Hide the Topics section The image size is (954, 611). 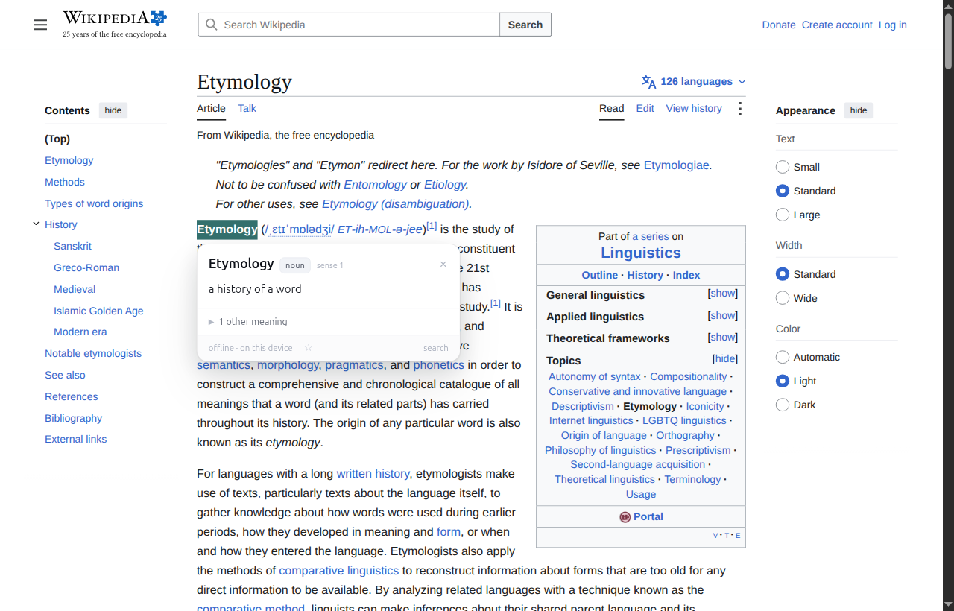click(x=725, y=359)
